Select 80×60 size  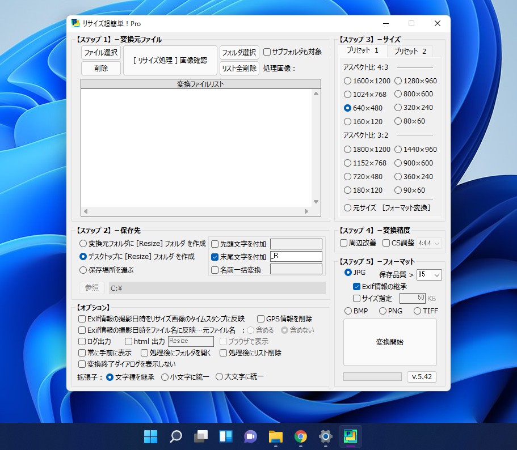pyautogui.click(x=410, y=121)
